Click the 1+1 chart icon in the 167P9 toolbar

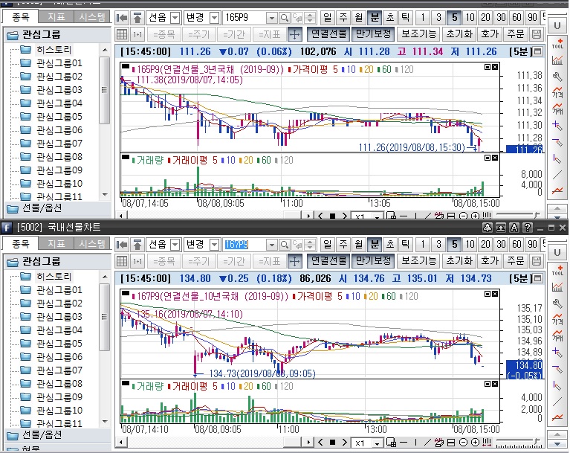(x=137, y=261)
